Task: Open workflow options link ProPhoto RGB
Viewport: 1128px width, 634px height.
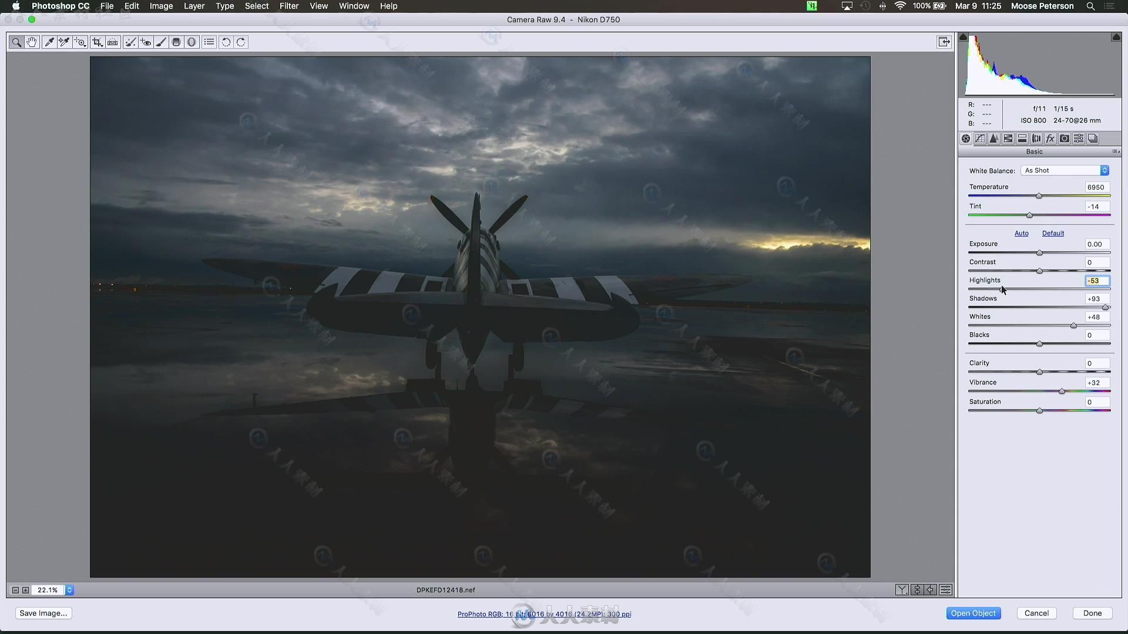Action: pos(544,614)
